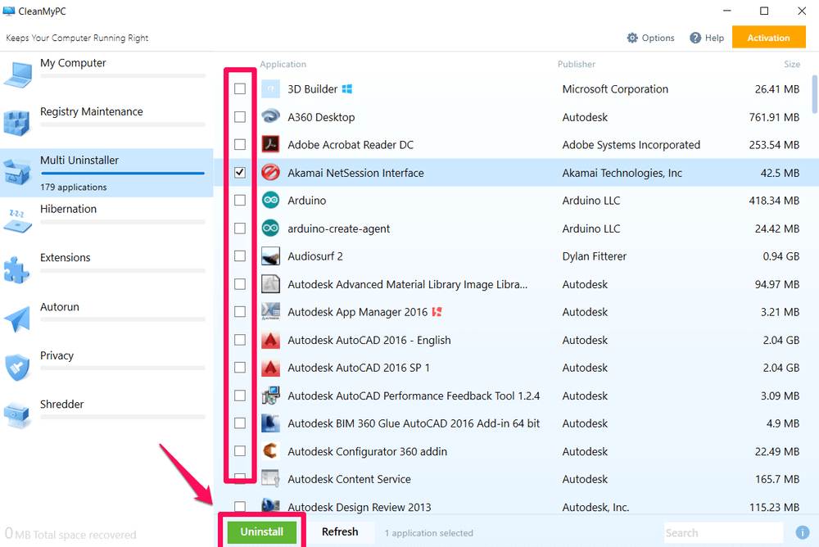Click the Registry Maintenance cubes icon

pyautogui.click(x=16, y=123)
